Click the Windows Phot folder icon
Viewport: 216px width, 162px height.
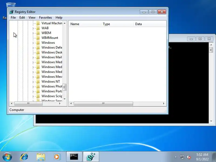pos(38,86)
